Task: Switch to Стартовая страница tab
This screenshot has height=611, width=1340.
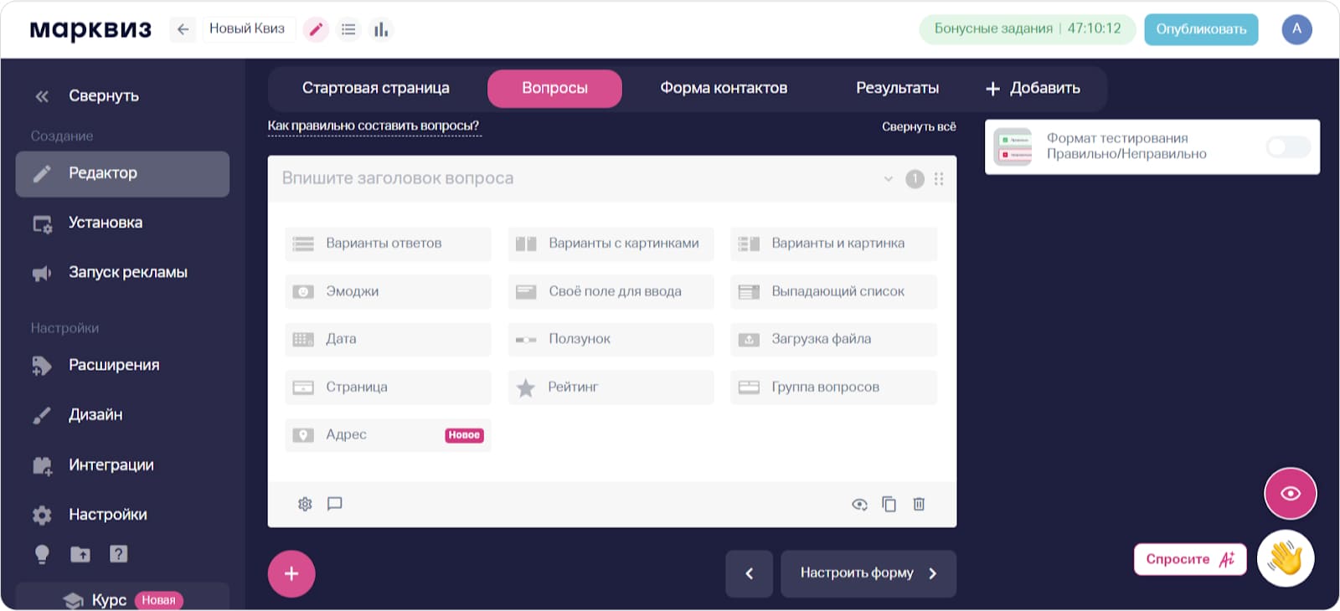Action: (x=375, y=88)
